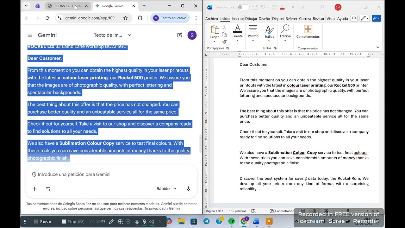Switch to the Insertar ribbon tab

pos(237,19)
